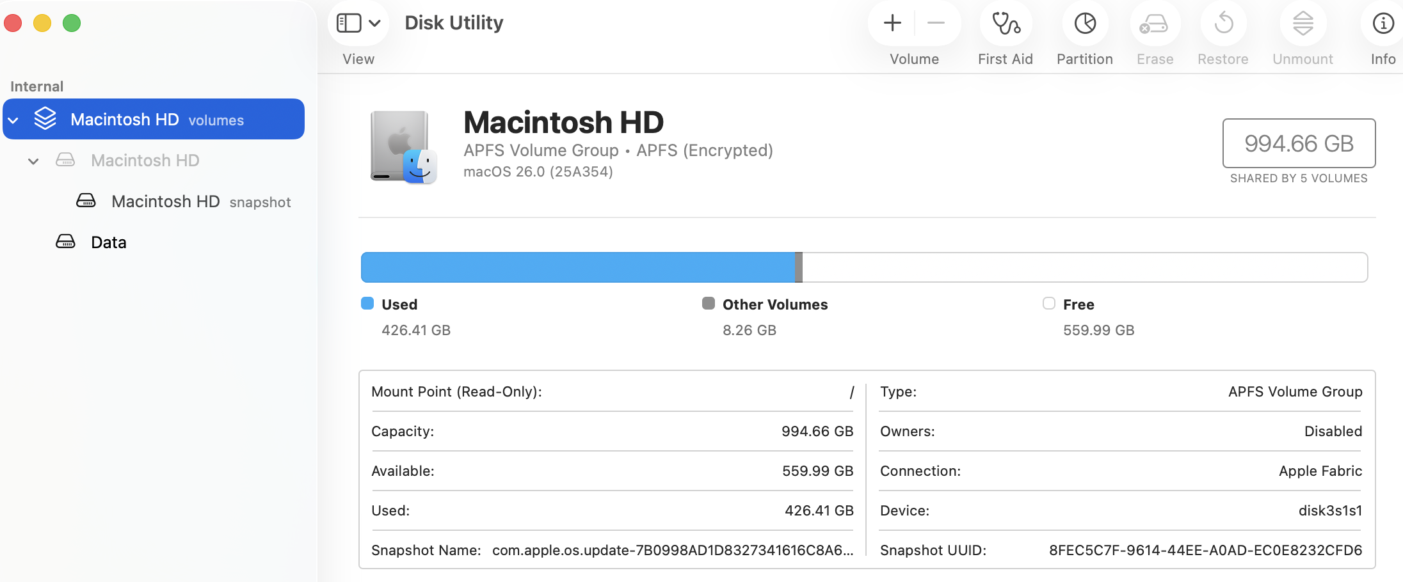Click the Snapshot Name value
Image resolution: width=1403 pixels, height=582 pixels.
[673, 550]
